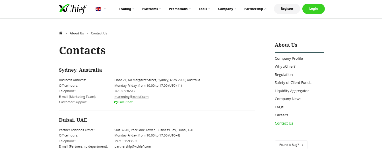Click the Found A Bug? button
382x149 pixels.
[x=291, y=145]
